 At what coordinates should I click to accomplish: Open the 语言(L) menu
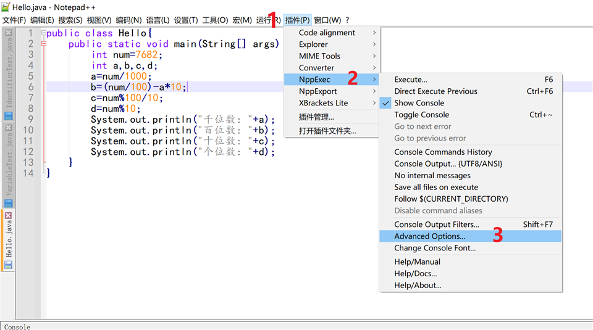tap(158, 20)
